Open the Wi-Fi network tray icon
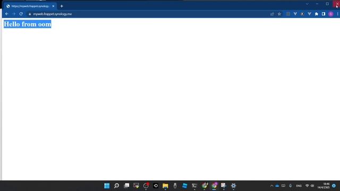This screenshot has height=191, width=340. (x=307, y=186)
